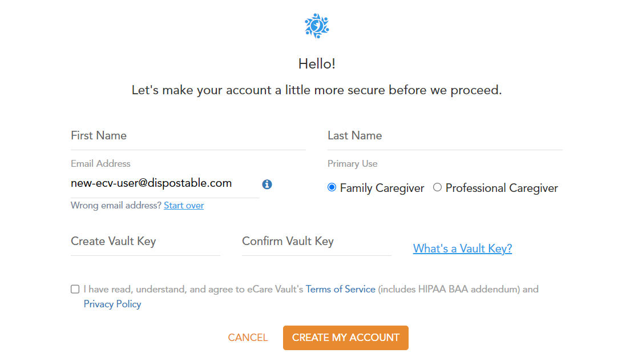
Task: Click the Hello! heading text
Action: [x=317, y=63]
